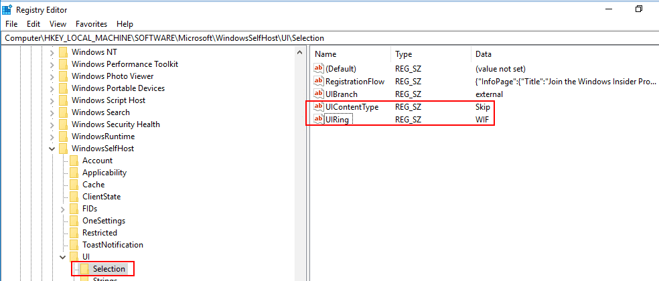Collapse the WindowsSelfHost key
Image resolution: width=659 pixels, height=281 pixels.
(52, 149)
